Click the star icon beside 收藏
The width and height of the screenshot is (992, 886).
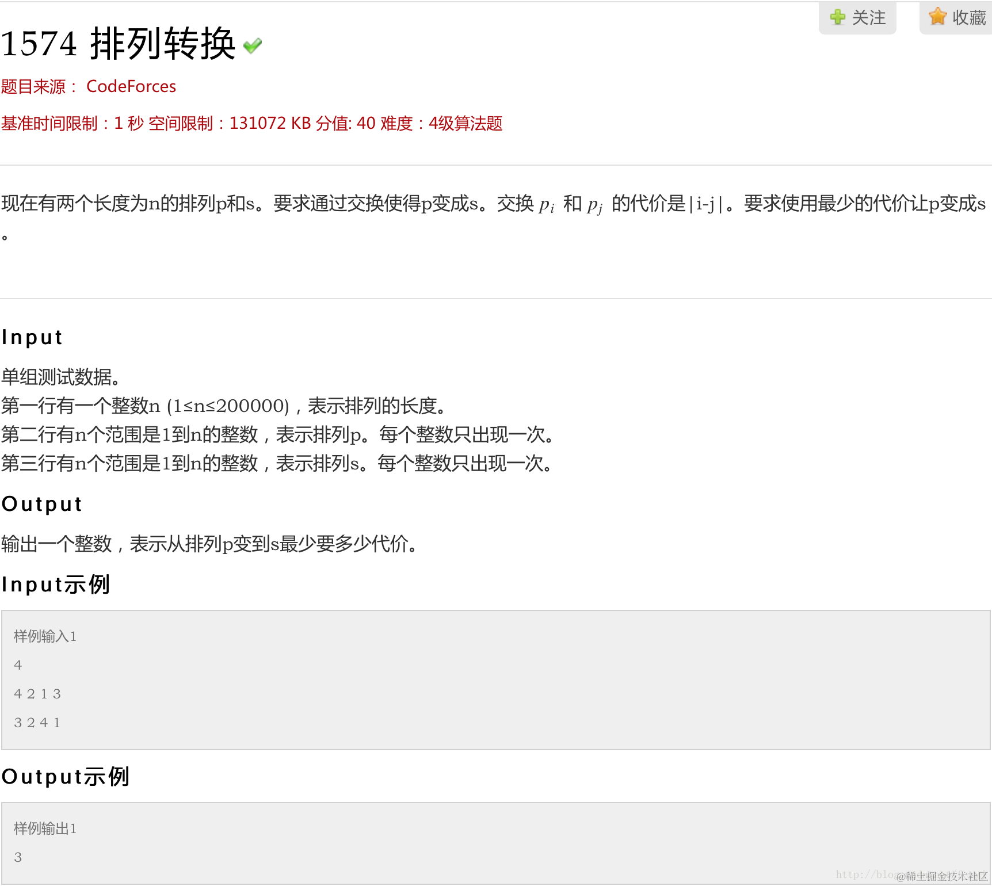pyautogui.click(x=937, y=17)
